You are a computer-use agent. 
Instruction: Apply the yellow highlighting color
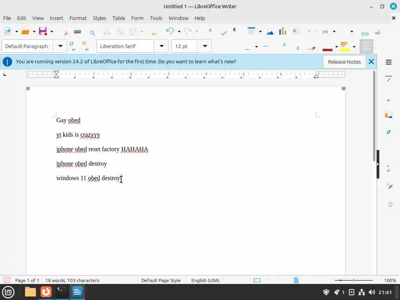pos(345,47)
